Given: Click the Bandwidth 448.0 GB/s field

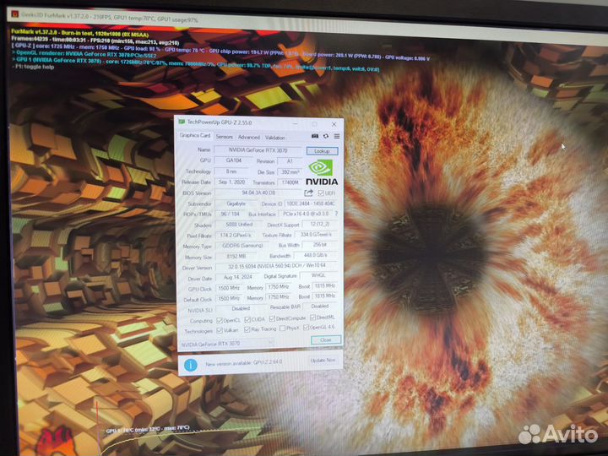Looking at the screenshot, I should pyautogui.click(x=316, y=255).
